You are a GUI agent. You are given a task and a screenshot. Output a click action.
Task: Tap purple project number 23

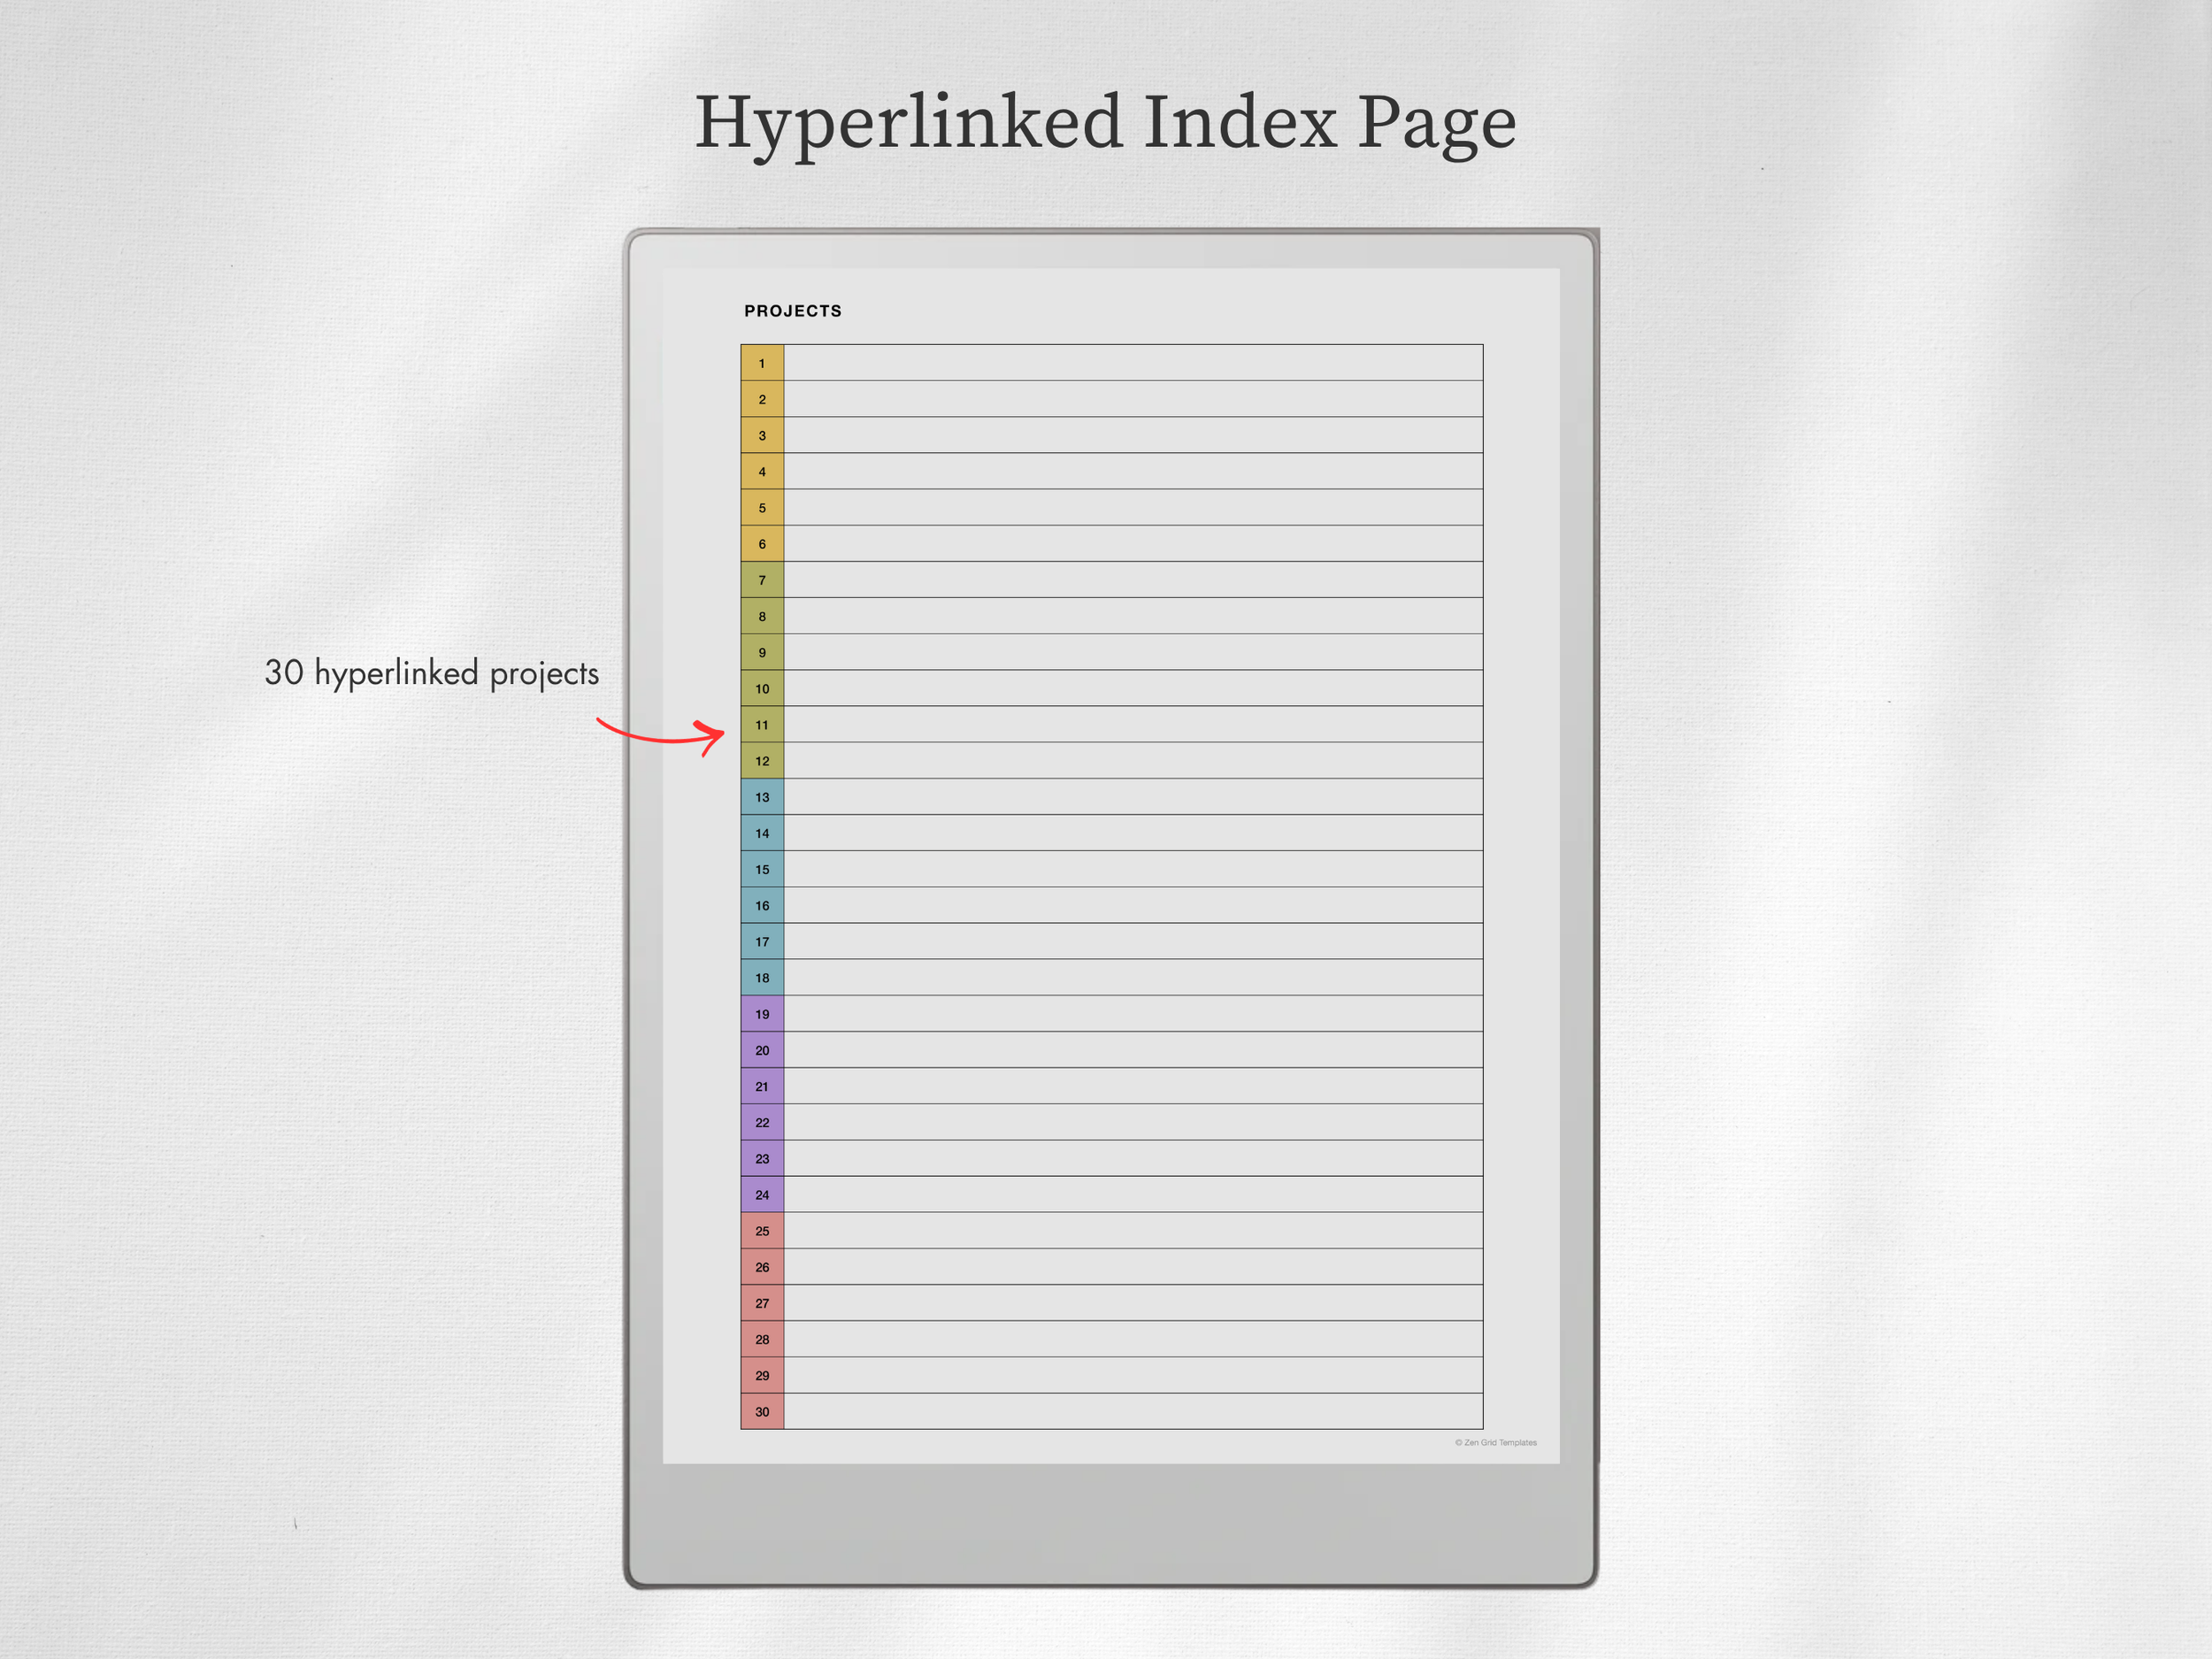click(762, 1158)
